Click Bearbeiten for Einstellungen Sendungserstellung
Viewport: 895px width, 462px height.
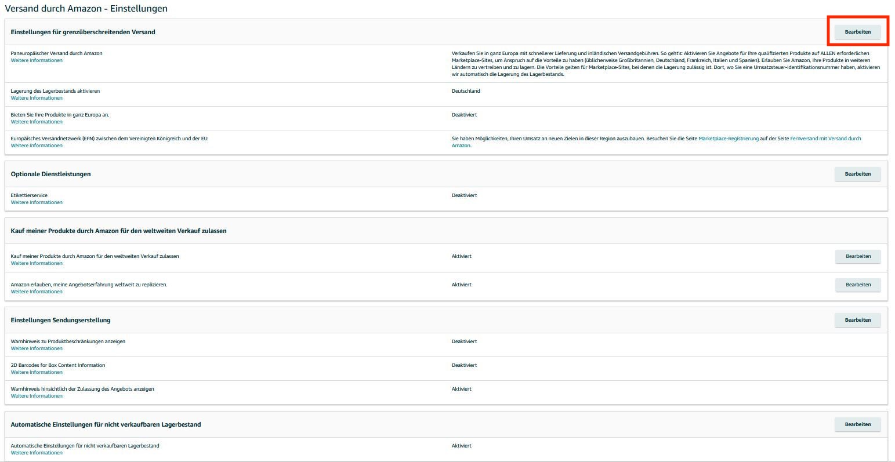pos(857,320)
